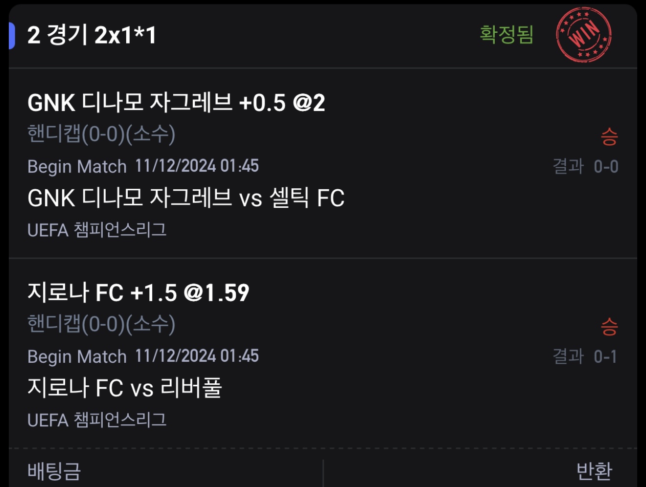646x487 pixels.
Task: Tap the 반환 label at the bottom
Action: coord(594,471)
